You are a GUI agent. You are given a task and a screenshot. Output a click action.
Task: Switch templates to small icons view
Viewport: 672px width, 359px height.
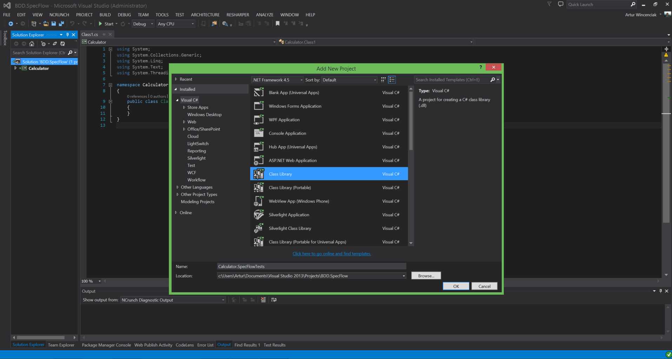[383, 80]
